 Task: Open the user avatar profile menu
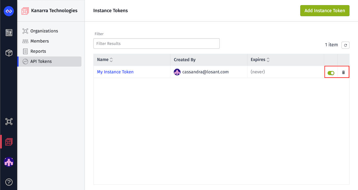coord(9,162)
